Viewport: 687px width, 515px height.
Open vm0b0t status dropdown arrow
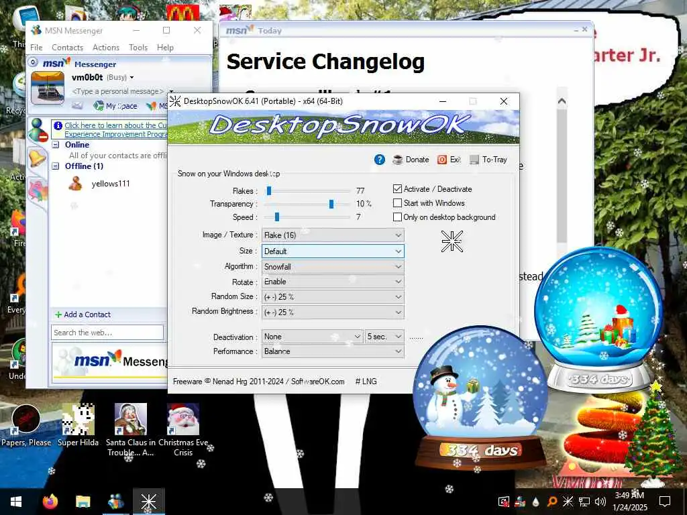[x=131, y=78]
